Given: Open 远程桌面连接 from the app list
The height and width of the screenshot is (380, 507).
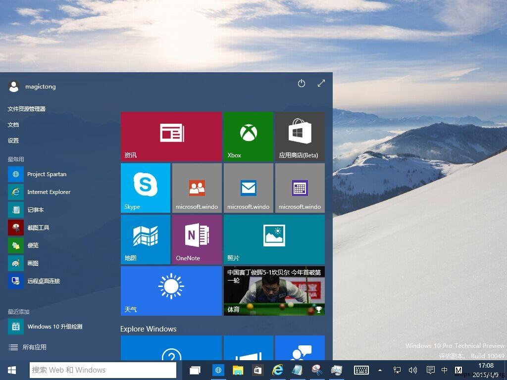Looking at the screenshot, I should coord(44,281).
